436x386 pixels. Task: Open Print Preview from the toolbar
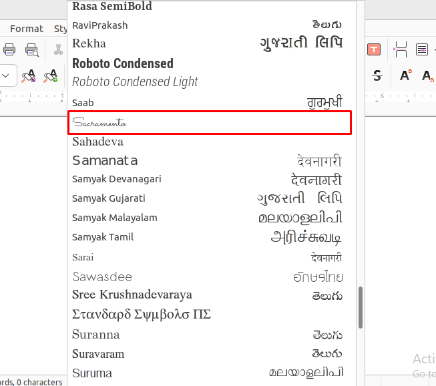[x=31, y=49]
